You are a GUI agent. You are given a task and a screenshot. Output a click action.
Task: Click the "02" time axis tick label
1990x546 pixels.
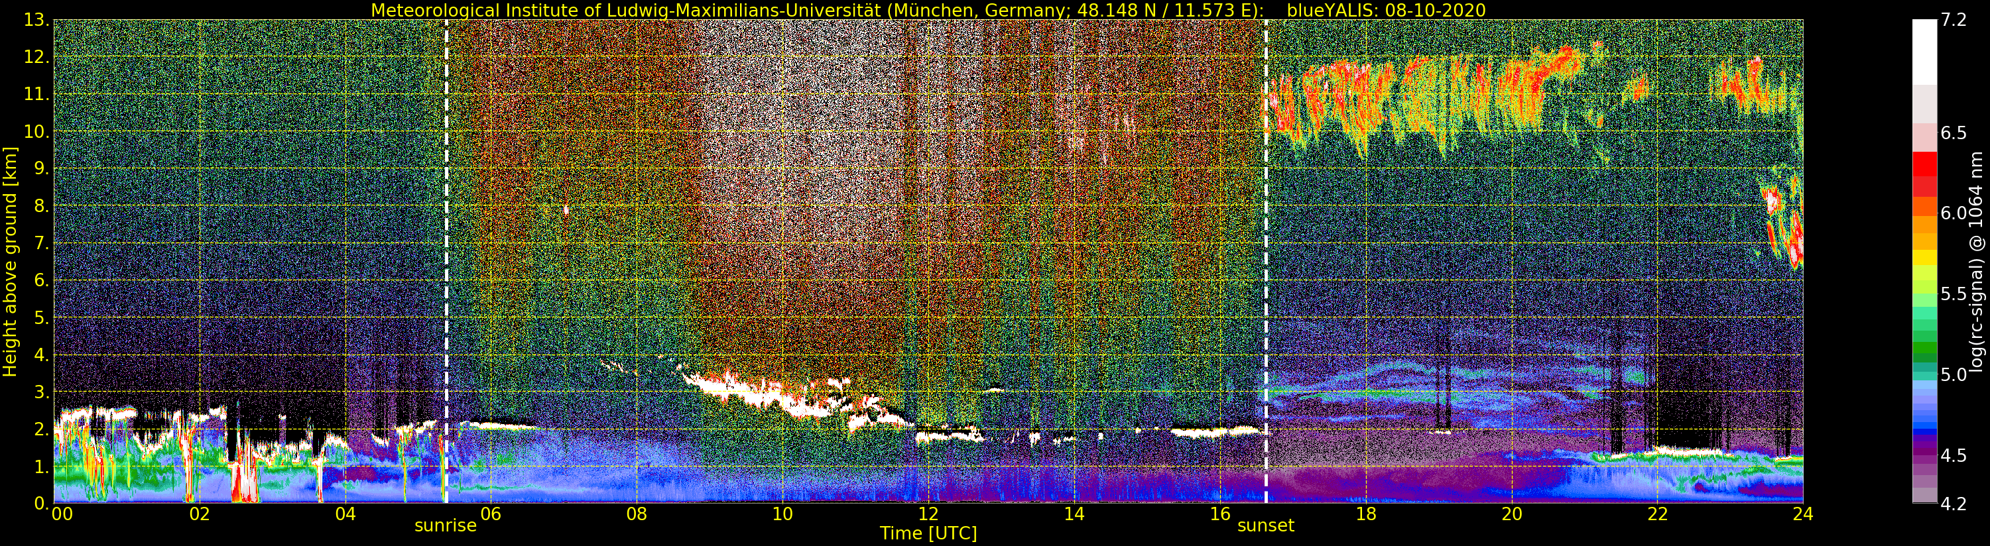click(x=200, y=514)
